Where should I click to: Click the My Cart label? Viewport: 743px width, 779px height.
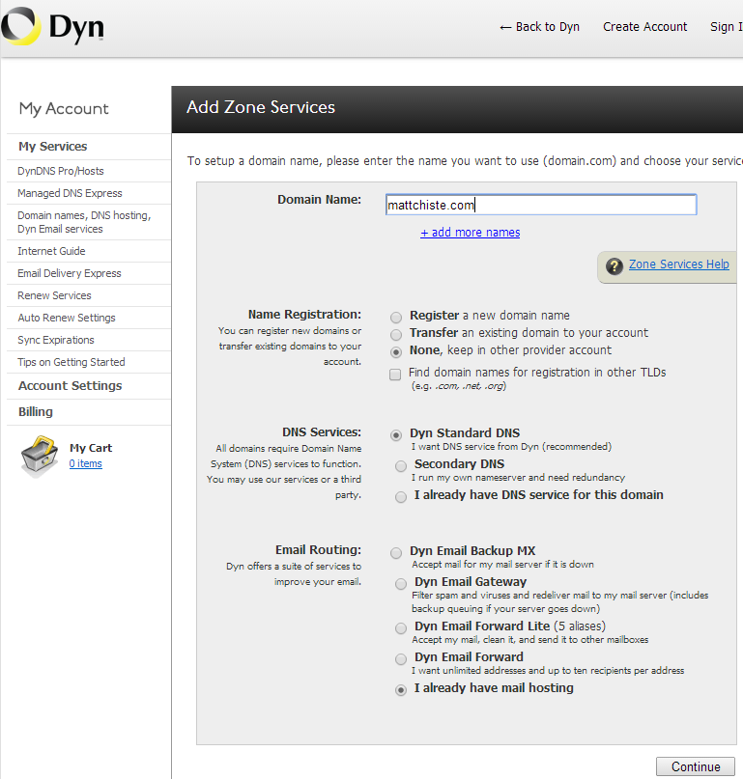(x=91, y=448)
